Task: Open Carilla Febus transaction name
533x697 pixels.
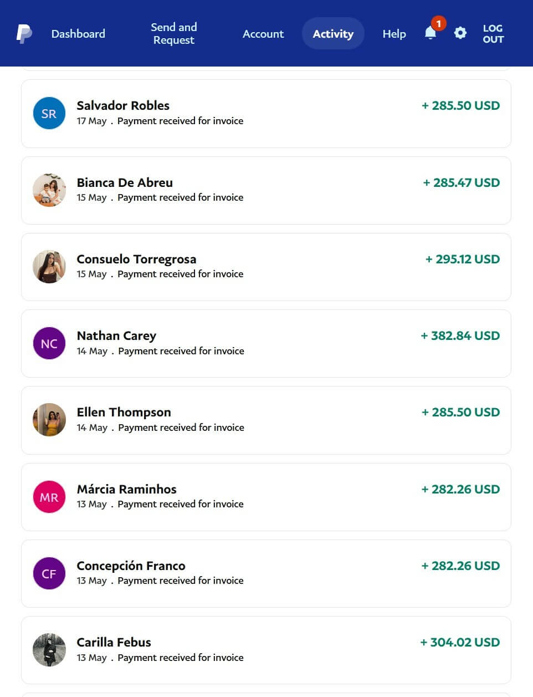Action: (114, 642)
